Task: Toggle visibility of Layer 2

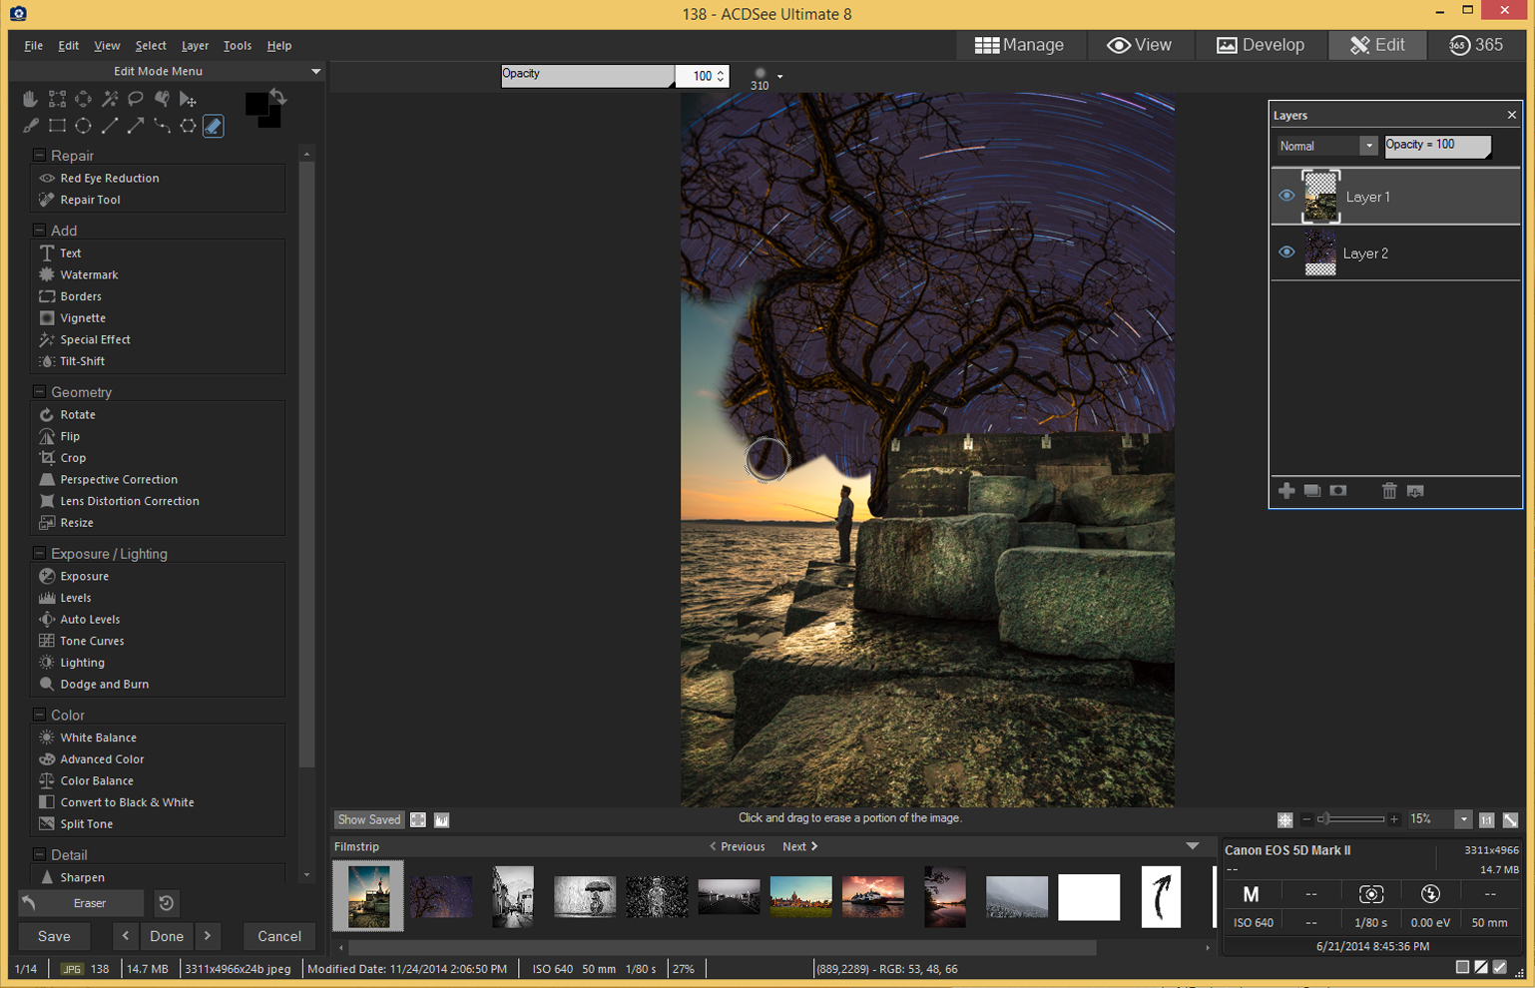Action: pyautogui.click(x=1286, y=252)
